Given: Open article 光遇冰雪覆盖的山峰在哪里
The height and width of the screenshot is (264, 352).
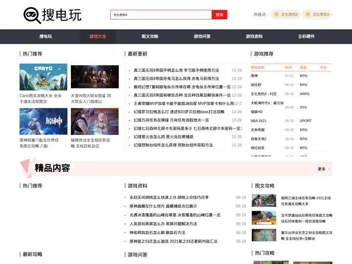Looking at the screenshot, I should point(175,215).
